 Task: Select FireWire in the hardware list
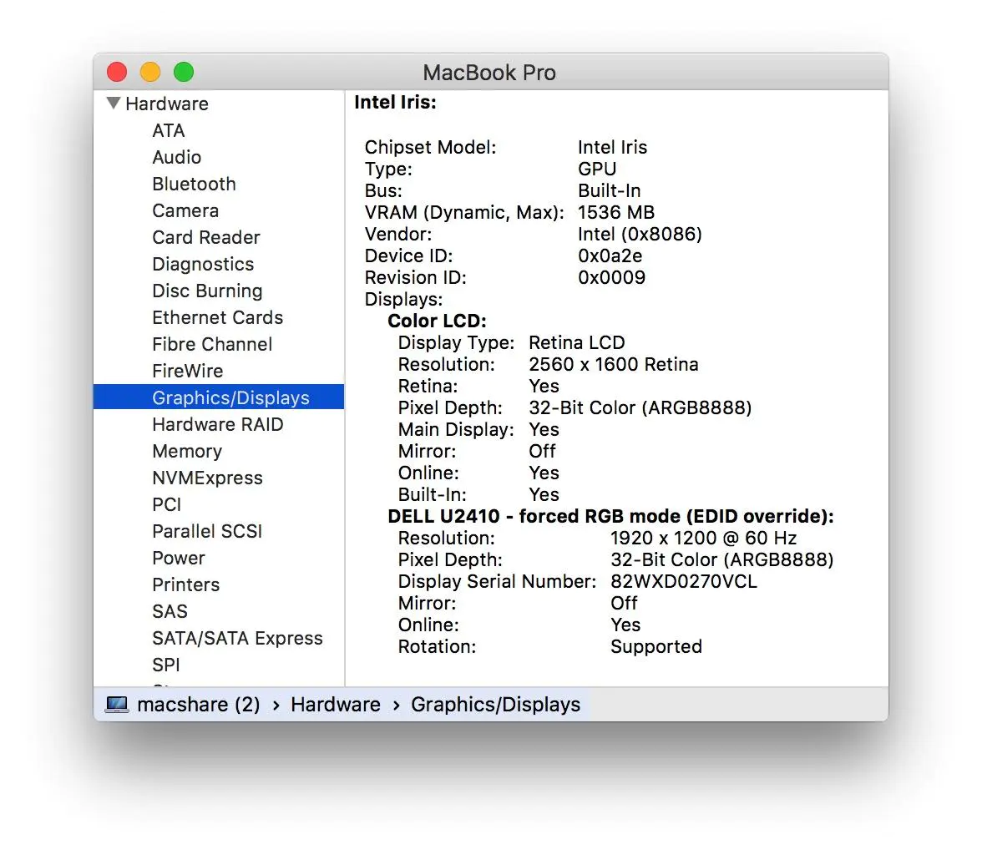[x=187, y=371]
